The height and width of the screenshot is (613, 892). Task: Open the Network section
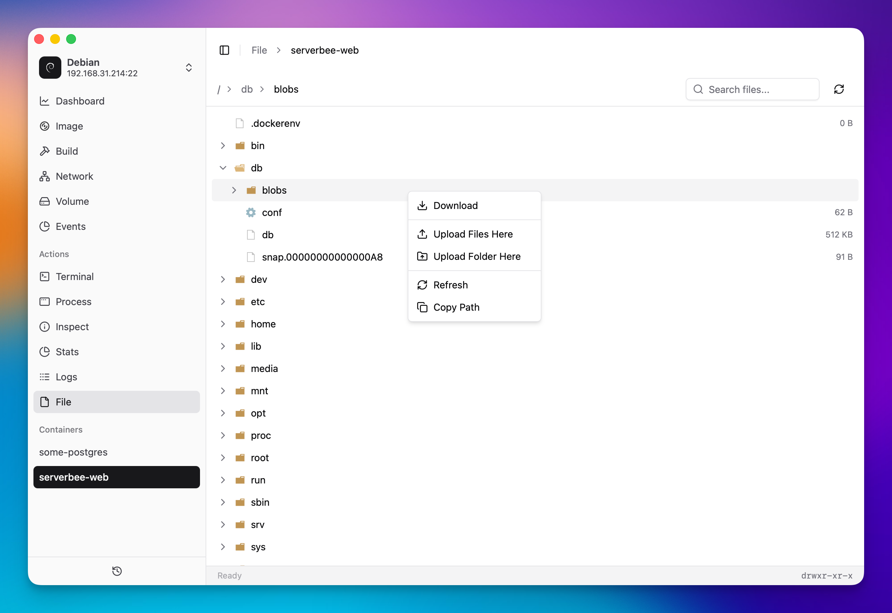point(75,176)
